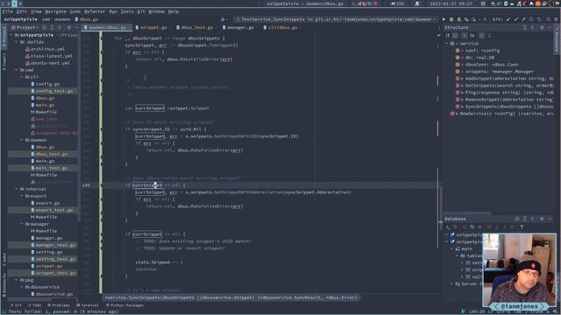Collapse the service node in Structure tree
This screenshot has height=315, width=561.
point(446,44)
